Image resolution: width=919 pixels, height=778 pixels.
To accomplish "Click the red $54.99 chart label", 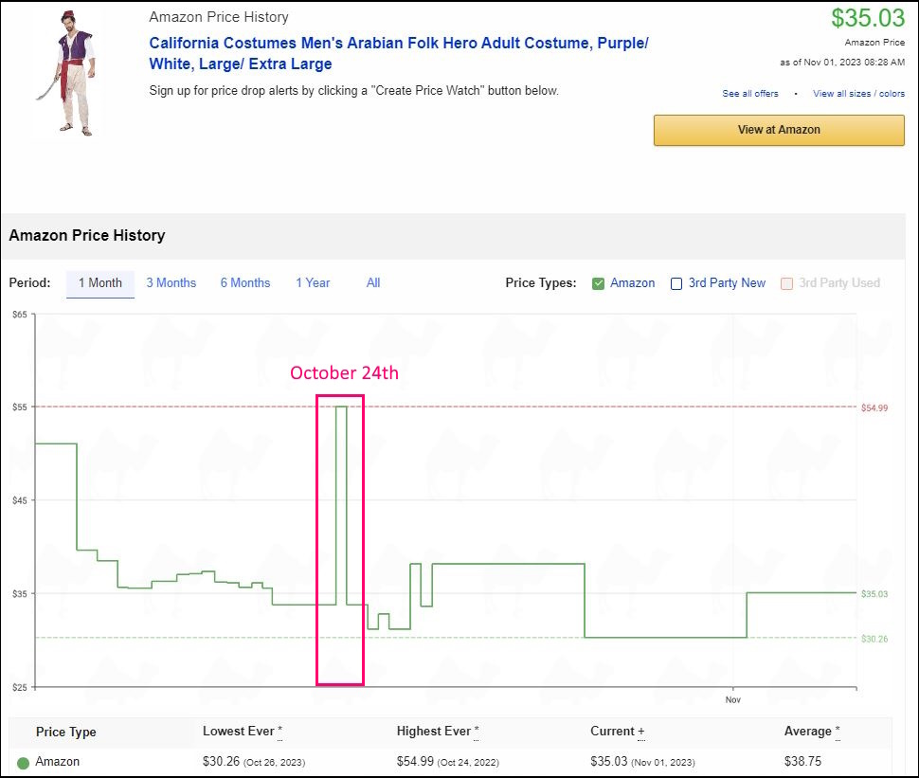I will (874, 408).
